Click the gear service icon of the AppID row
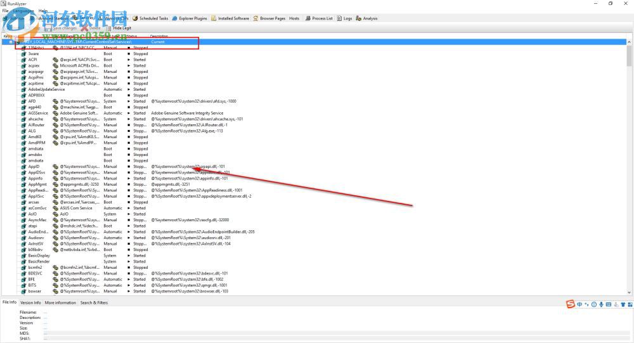 pyautogui.click(x=24, y=167)
